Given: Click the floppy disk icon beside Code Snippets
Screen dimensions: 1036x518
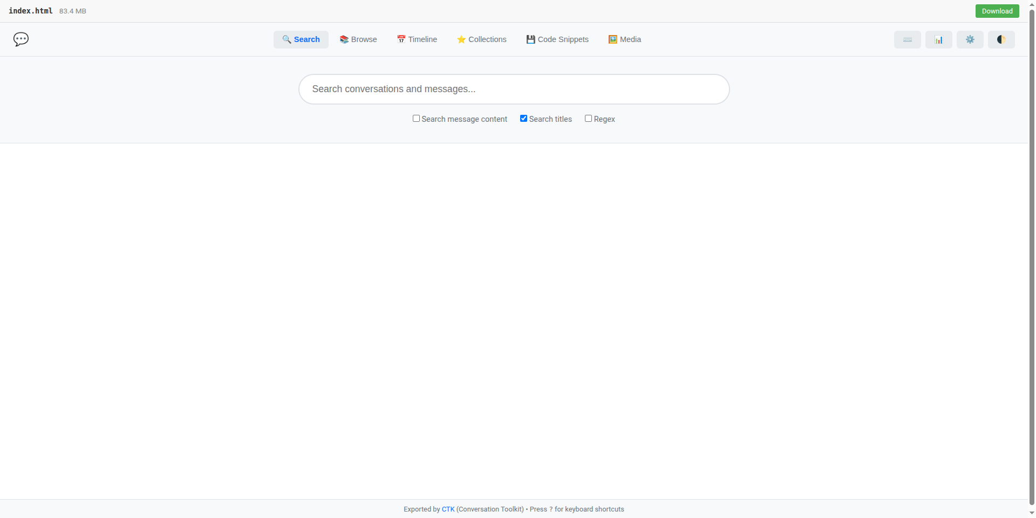Looking at the screenshot, I should pyautogui.click(x=530, y=39).
